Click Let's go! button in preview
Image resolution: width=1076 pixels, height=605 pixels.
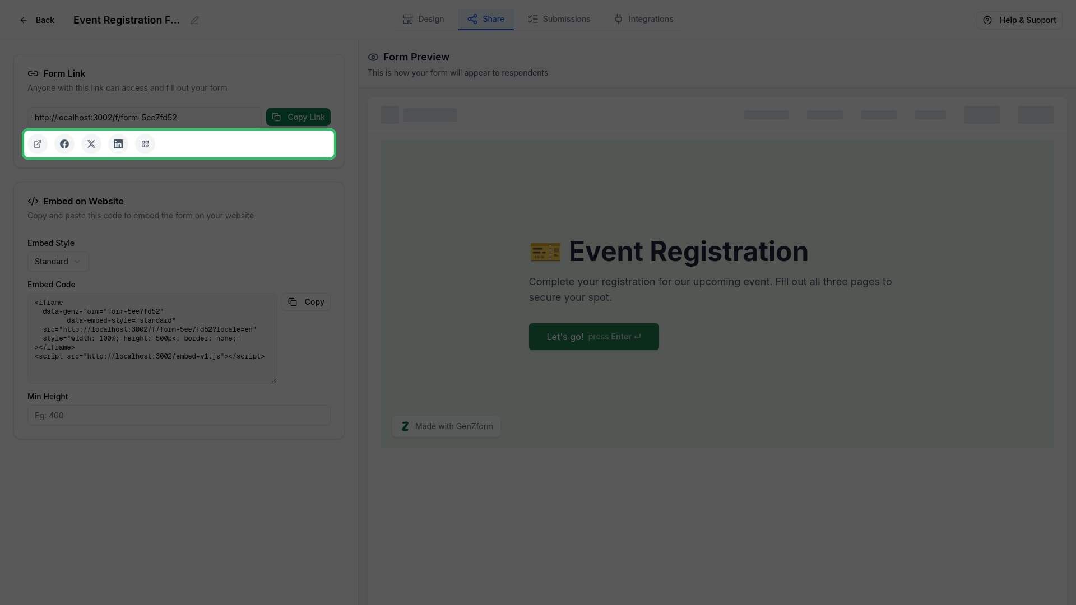tap(593, 337)
